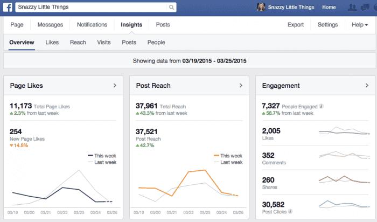Expand the Post Reach card chevron
This screenshot has width=377, height=222.
point(241,85)
